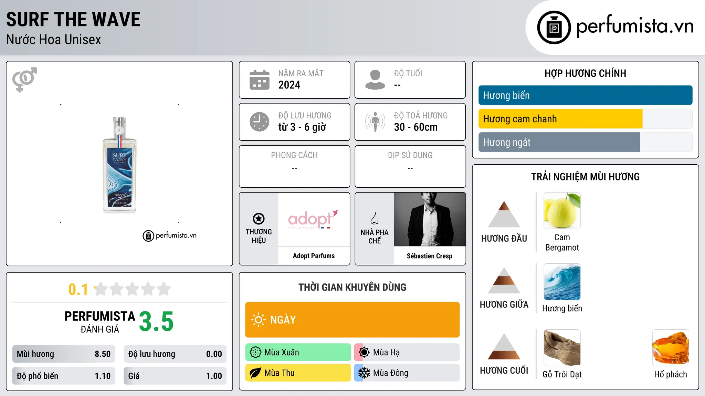Click the Trải nghiệm mùi hương heading
705x396 pixels.
coord(585,177)
